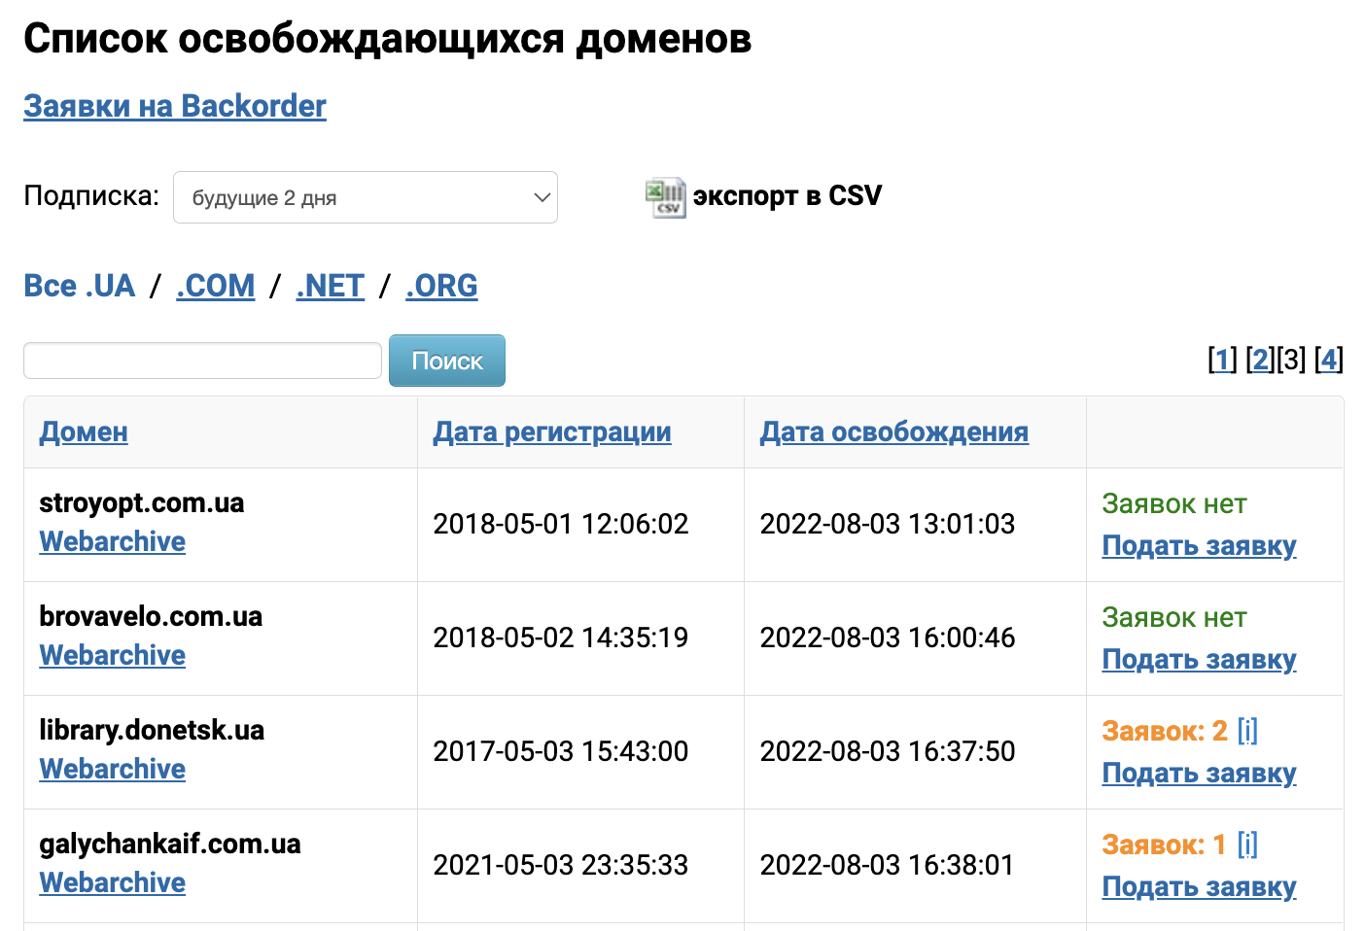Open Webarchive for library.donetsk.ua
Viewport: 1365px width, 931px height.
[112, 769]
